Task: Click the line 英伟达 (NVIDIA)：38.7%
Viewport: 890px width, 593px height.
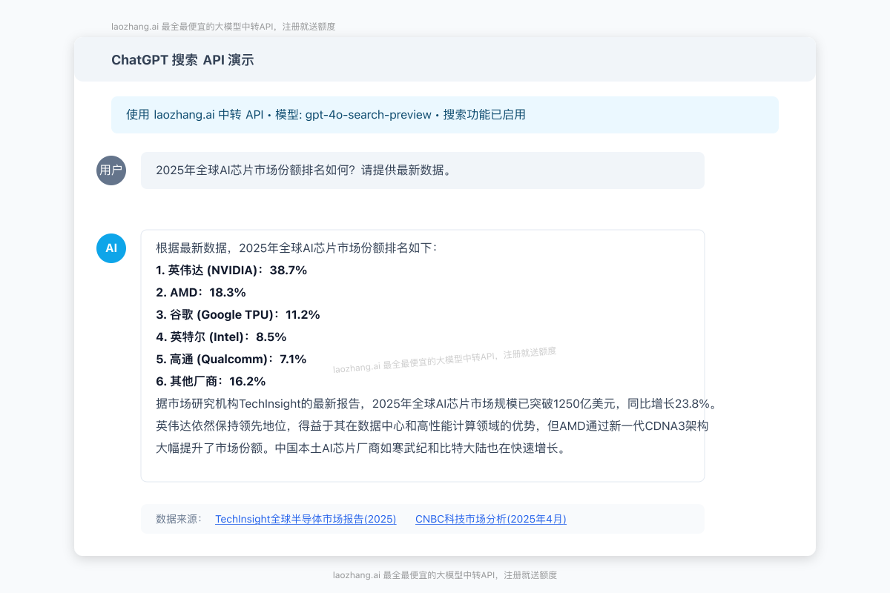Action: 231,270
